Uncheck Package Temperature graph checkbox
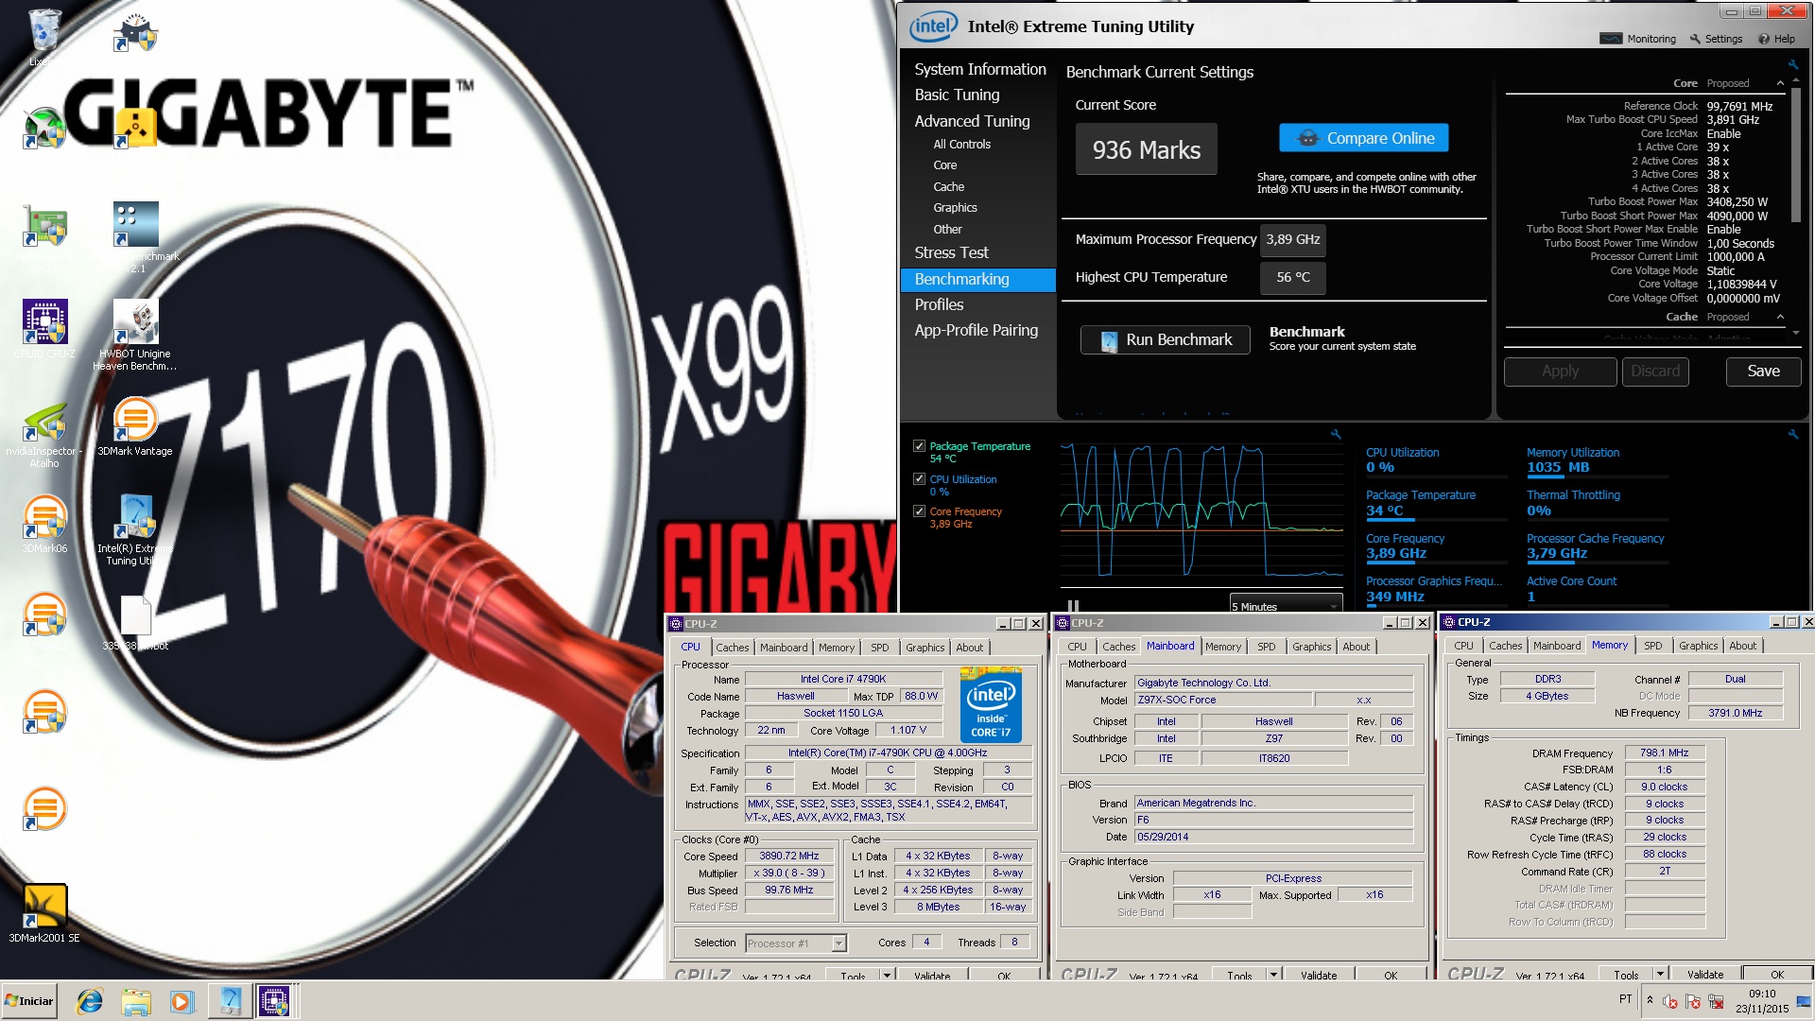1815x1021 pixels. (919, 446)
